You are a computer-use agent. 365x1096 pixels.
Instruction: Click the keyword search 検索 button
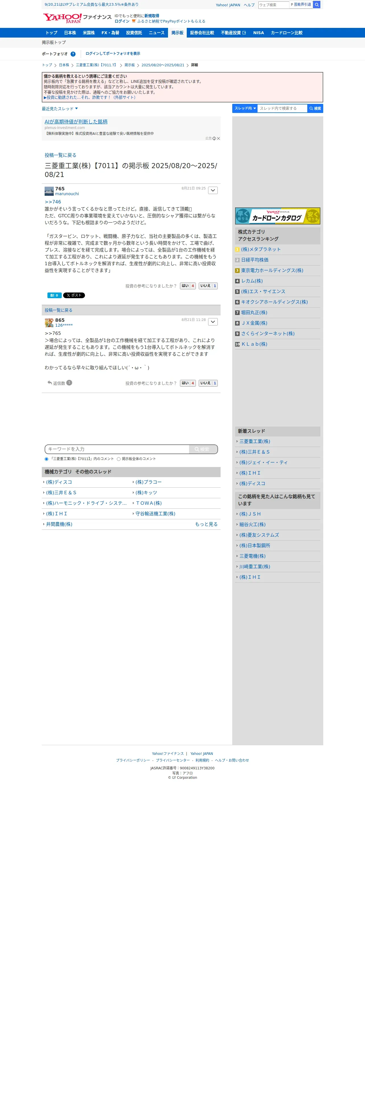pos(203,449)
